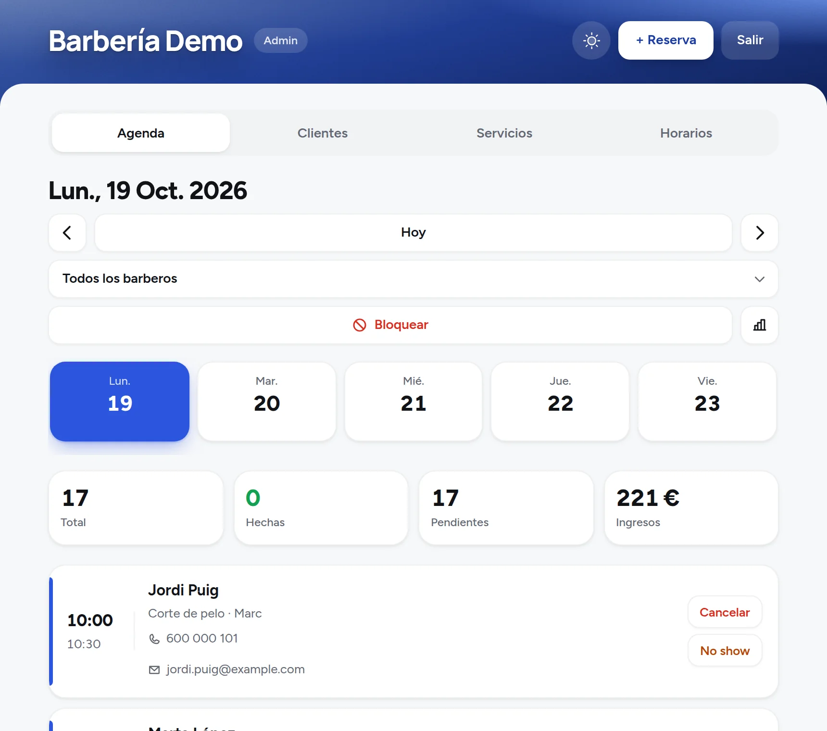
Task: Go to previous day arrow
Action: point(67,233)
